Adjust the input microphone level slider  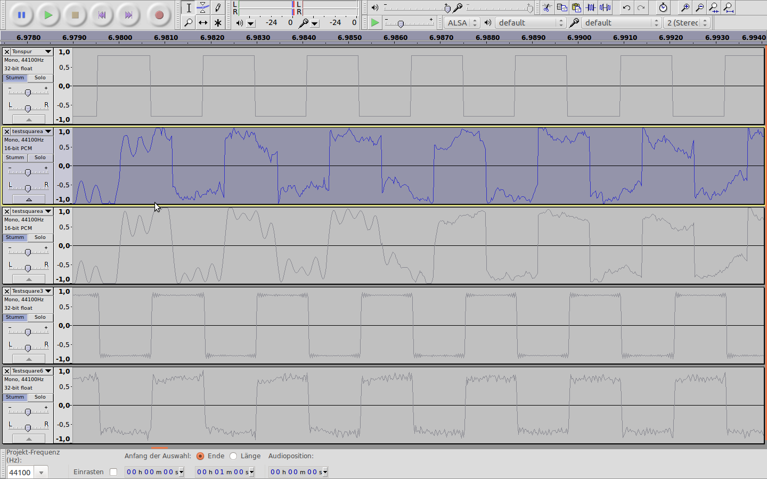[500, 8]
